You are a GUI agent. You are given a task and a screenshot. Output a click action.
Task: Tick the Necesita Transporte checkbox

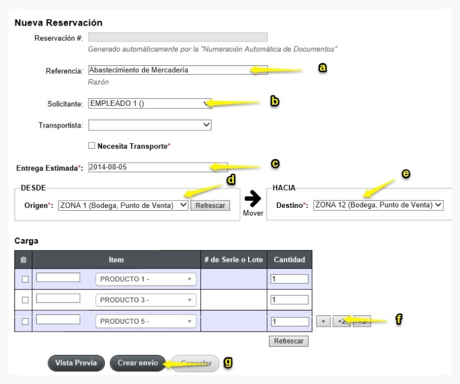click(91, 145)
